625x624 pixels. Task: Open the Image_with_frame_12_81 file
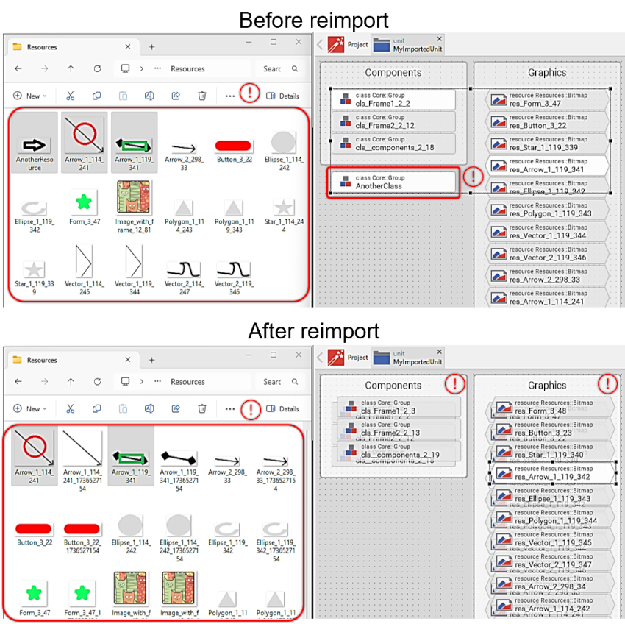point(134,198)
